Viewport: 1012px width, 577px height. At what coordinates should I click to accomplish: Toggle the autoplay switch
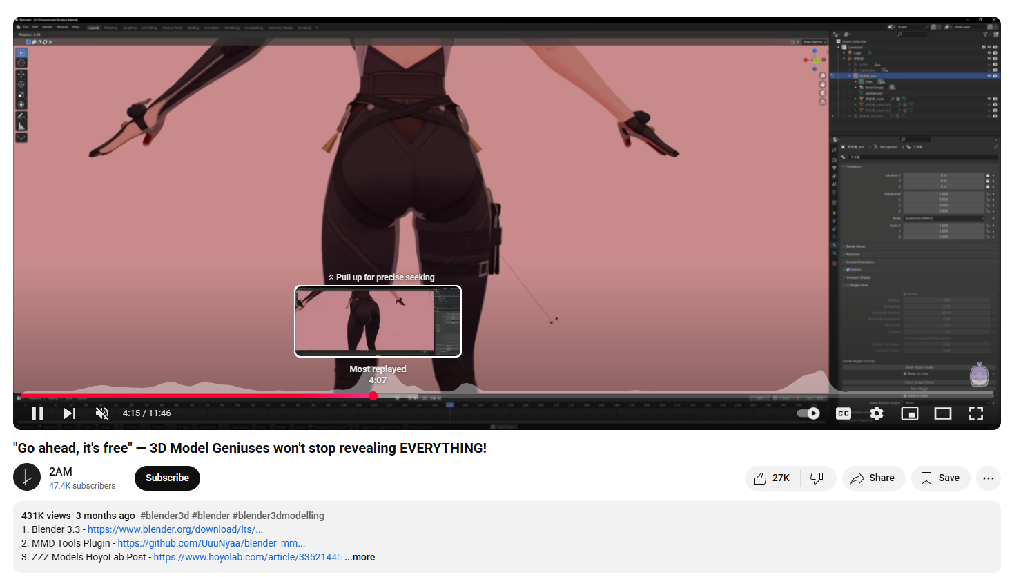808,413
